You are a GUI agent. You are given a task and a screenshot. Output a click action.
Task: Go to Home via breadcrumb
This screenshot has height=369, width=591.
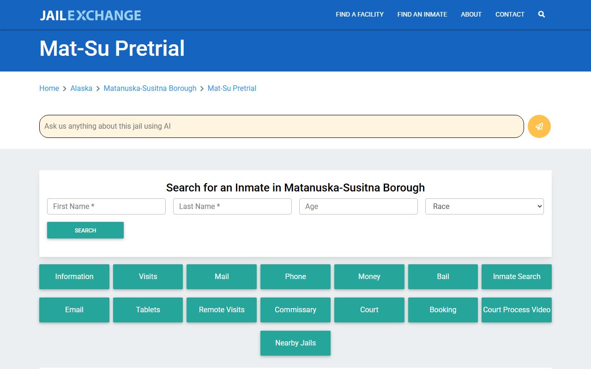[49, 88]
